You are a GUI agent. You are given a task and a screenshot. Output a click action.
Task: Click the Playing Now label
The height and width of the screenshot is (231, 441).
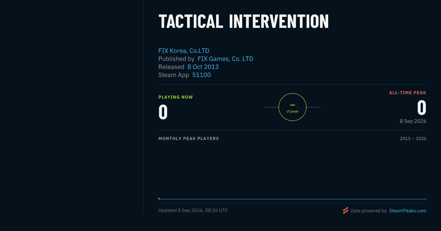pyautogui.click(x=176, y=97)
